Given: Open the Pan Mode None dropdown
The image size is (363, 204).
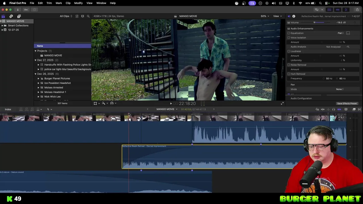Looking at the screenshot, I should [340, 89].
